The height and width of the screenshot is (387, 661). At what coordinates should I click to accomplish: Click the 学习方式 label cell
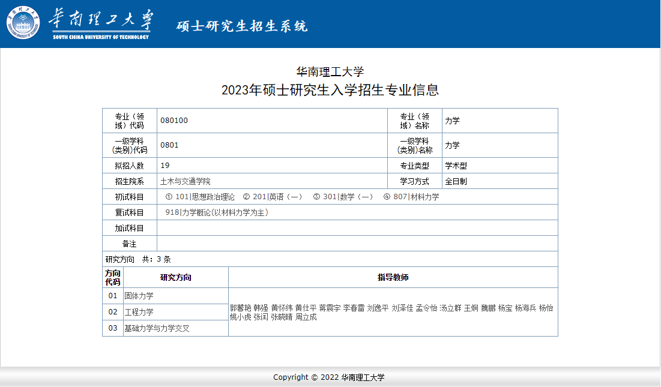(414, 181)
